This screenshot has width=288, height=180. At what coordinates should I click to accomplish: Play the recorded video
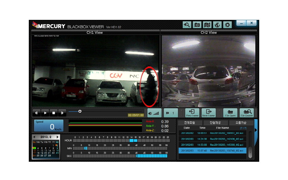click(45, 113)
